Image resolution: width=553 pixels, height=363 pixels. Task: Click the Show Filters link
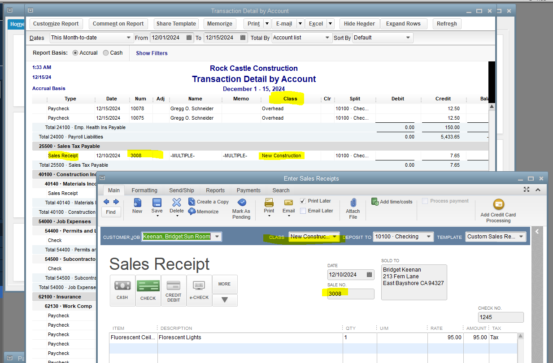point(152,53)
